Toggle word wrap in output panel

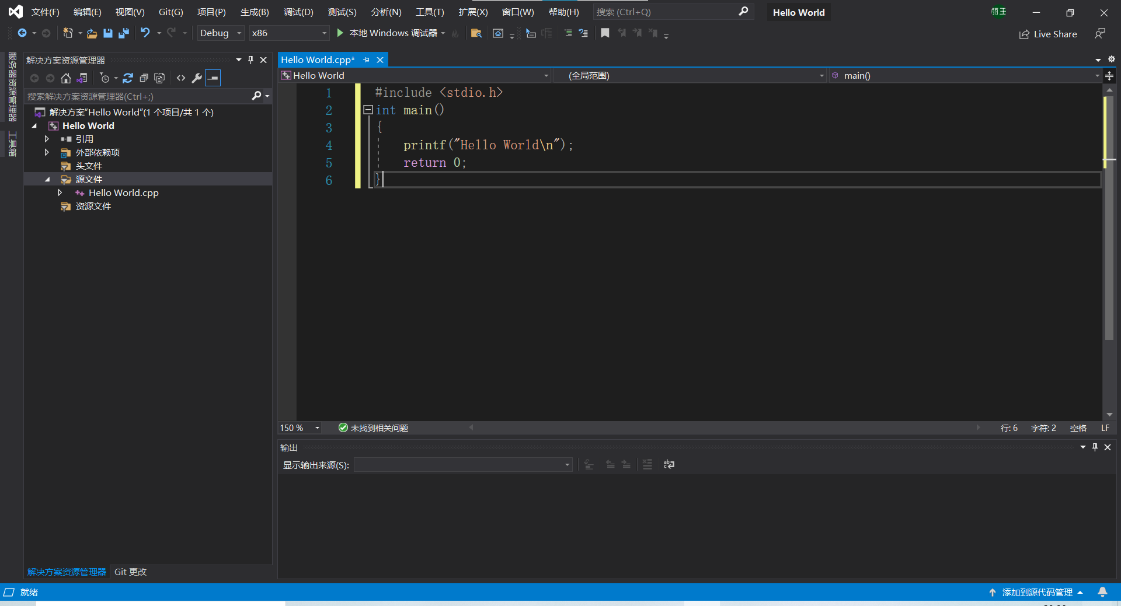coord(669,465)
